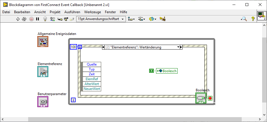Screen dimensions: 267x122
Task: Open the Align Objects dropdown
Action: [x=131, y=19]
